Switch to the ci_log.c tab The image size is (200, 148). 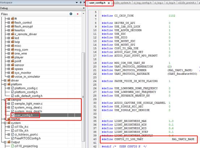pyautogui.click(x=159, y=3)
